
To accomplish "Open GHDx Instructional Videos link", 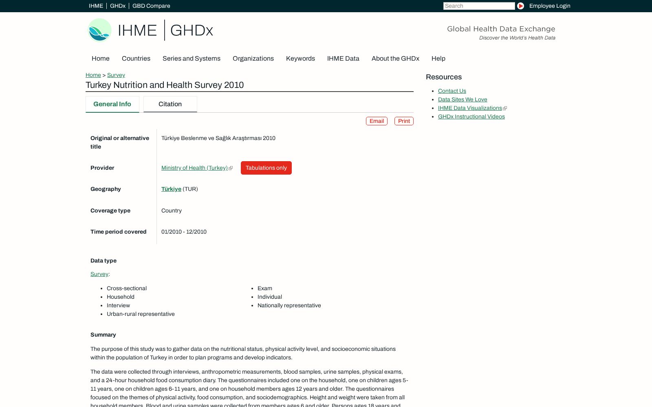I will 471,116.
